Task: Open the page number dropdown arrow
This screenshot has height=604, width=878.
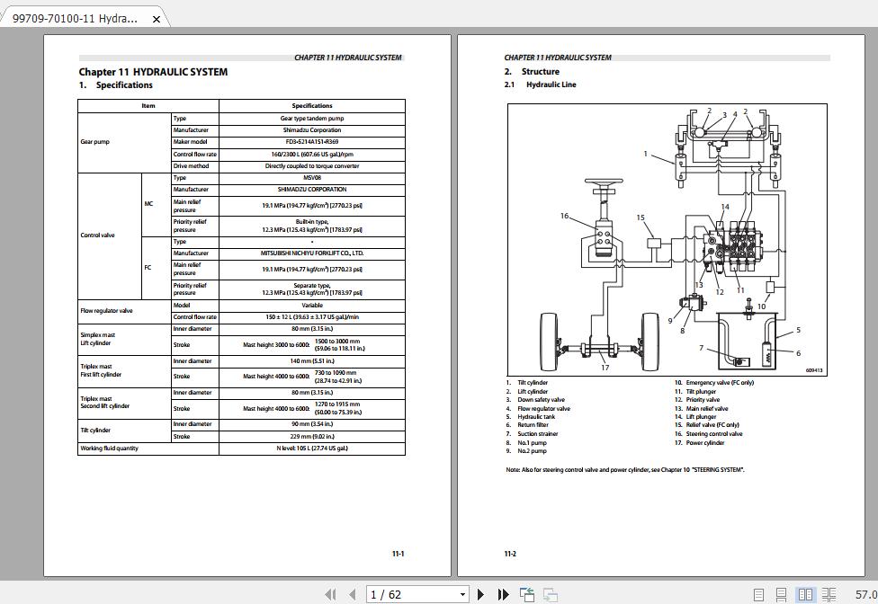Action: (x=463, y=594)
